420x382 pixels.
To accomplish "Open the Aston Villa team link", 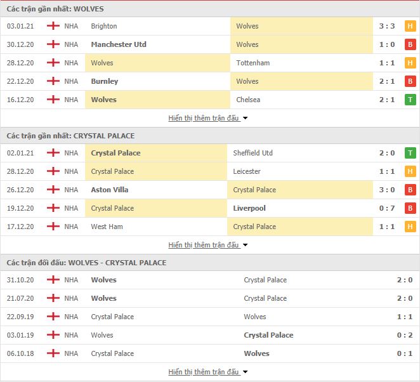I will [x=110, y=190].
